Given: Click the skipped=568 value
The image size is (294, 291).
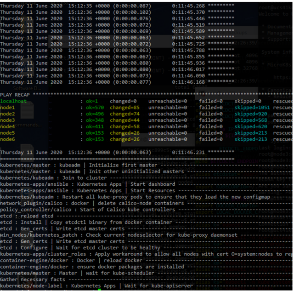Looking at the screenshot, I should (x=251, y=120).
